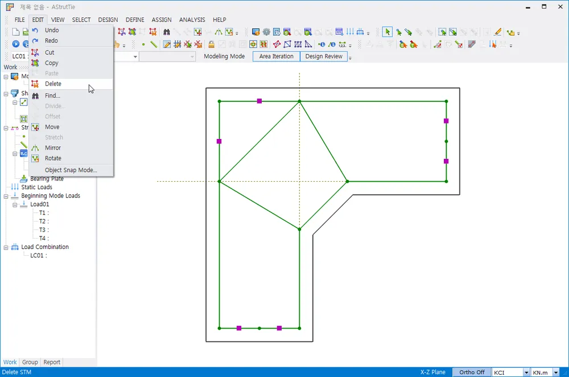Click the padlock lock icon in toolbar
The width and height of the screenshot is (569, 377).
click(211, 44)
